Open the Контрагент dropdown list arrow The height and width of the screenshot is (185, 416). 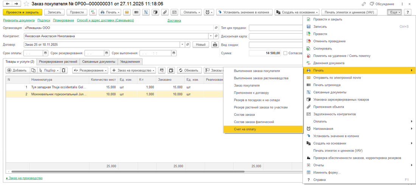click(x=211, y=36)
